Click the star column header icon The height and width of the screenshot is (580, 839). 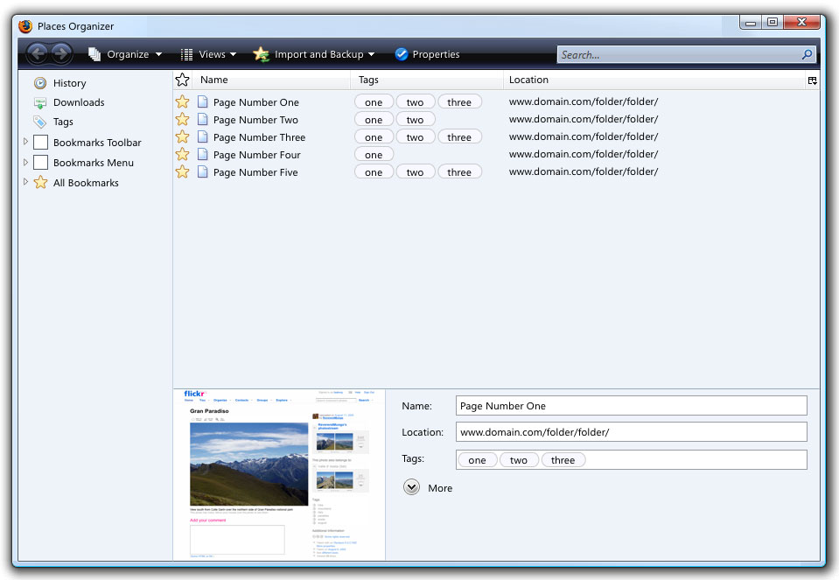[x=182, y=80]
